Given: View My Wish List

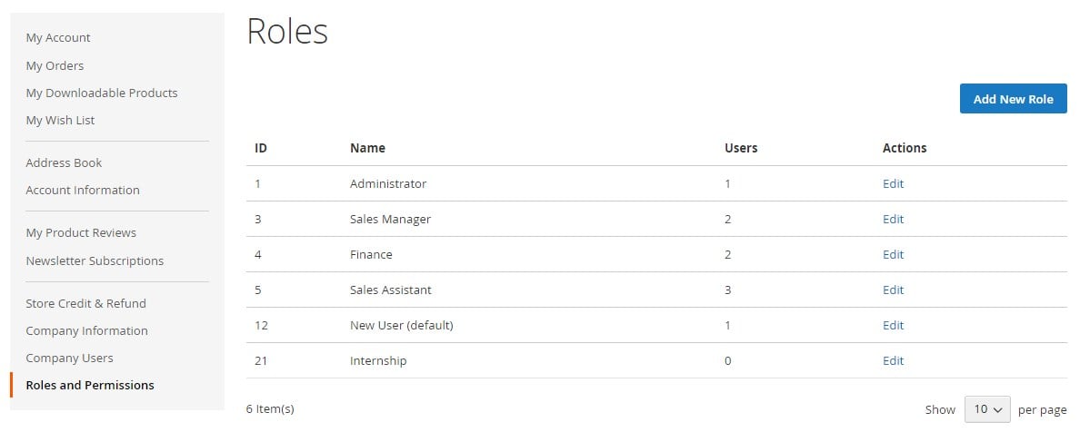Looking at the screenshot, I should point(61,120).
